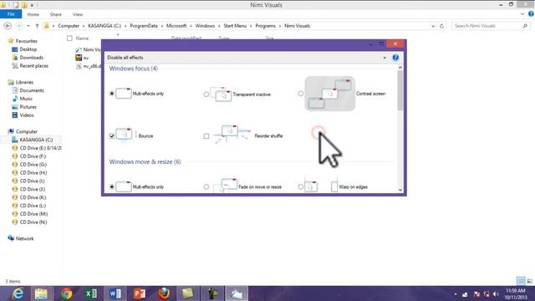Tick the select-all checkbox beside Name column
The height and width of the screenshot is (301, 535).
point(69,38)
